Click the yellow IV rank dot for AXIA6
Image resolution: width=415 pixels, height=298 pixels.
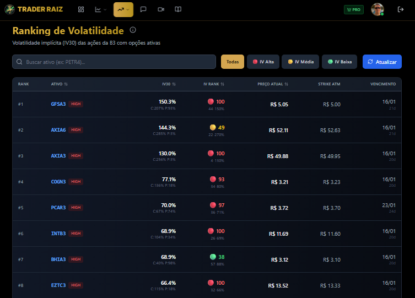[213, 127]
